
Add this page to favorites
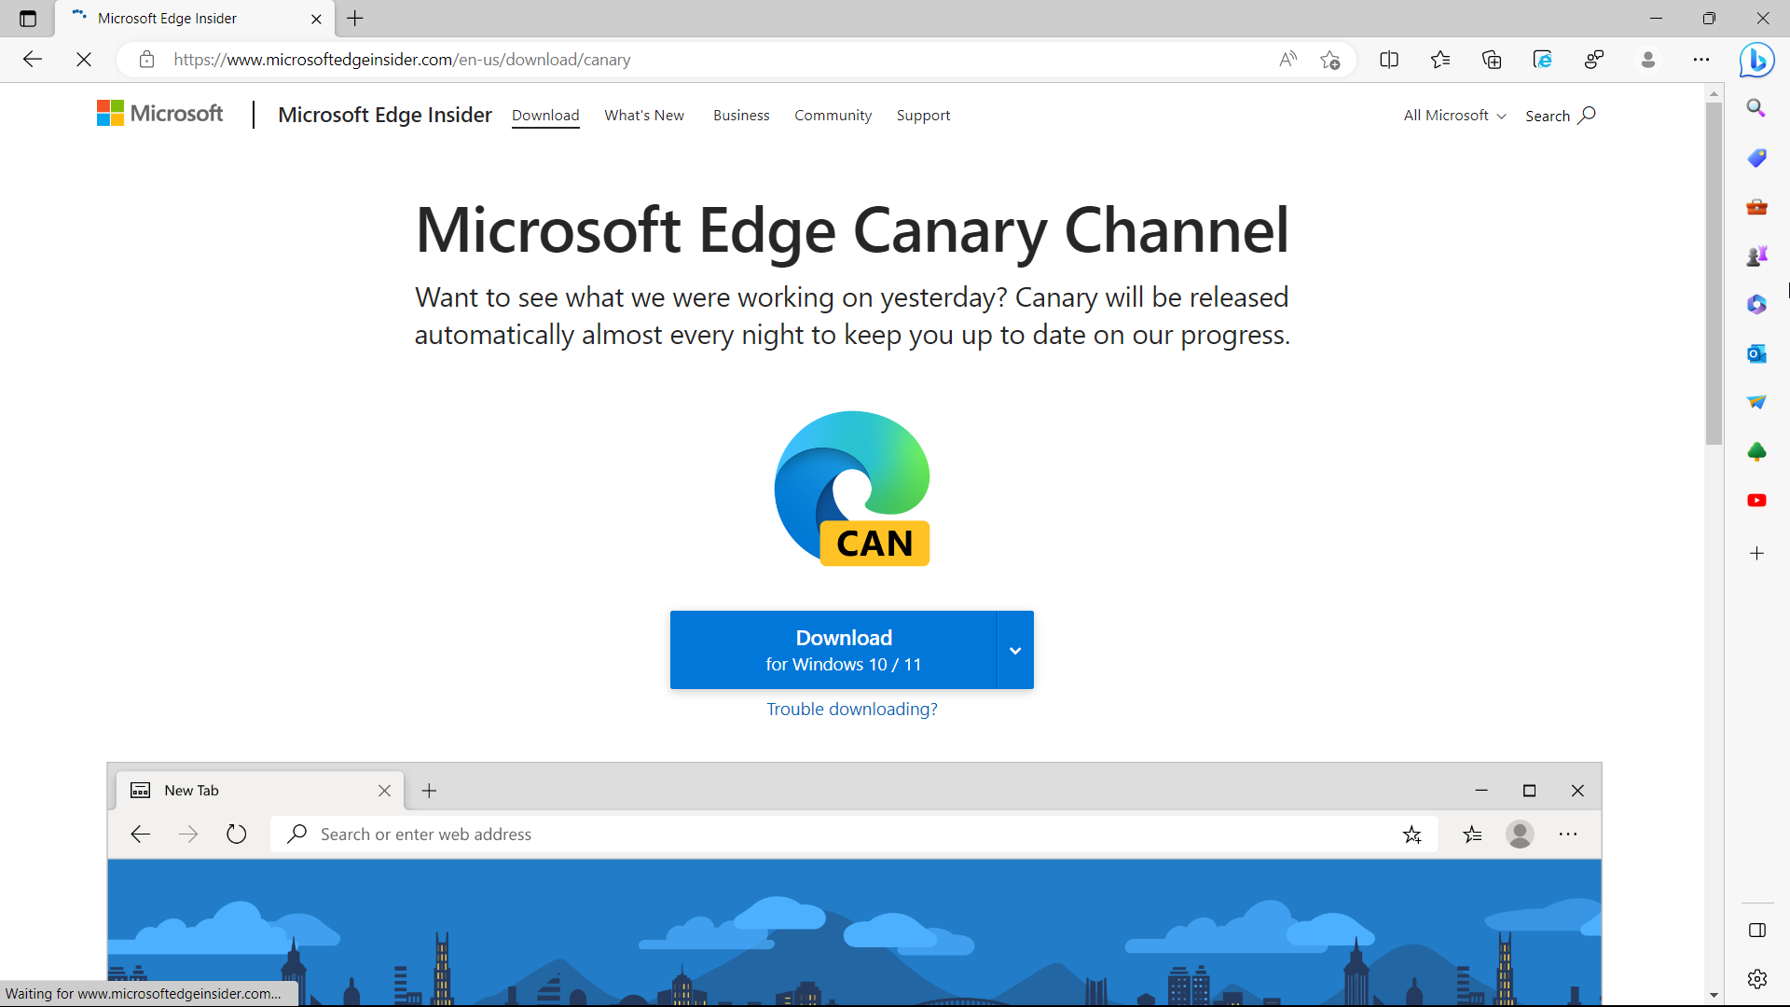coord(1329,60)
